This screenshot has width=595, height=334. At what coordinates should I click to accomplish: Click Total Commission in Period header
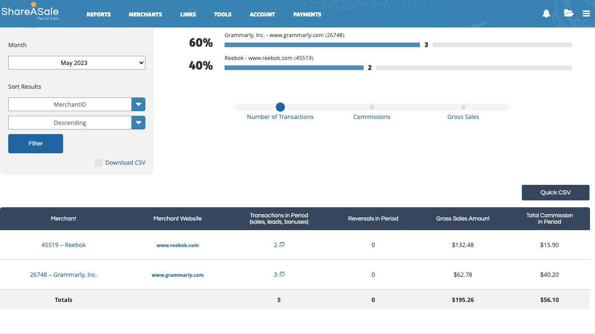(549, 219)
